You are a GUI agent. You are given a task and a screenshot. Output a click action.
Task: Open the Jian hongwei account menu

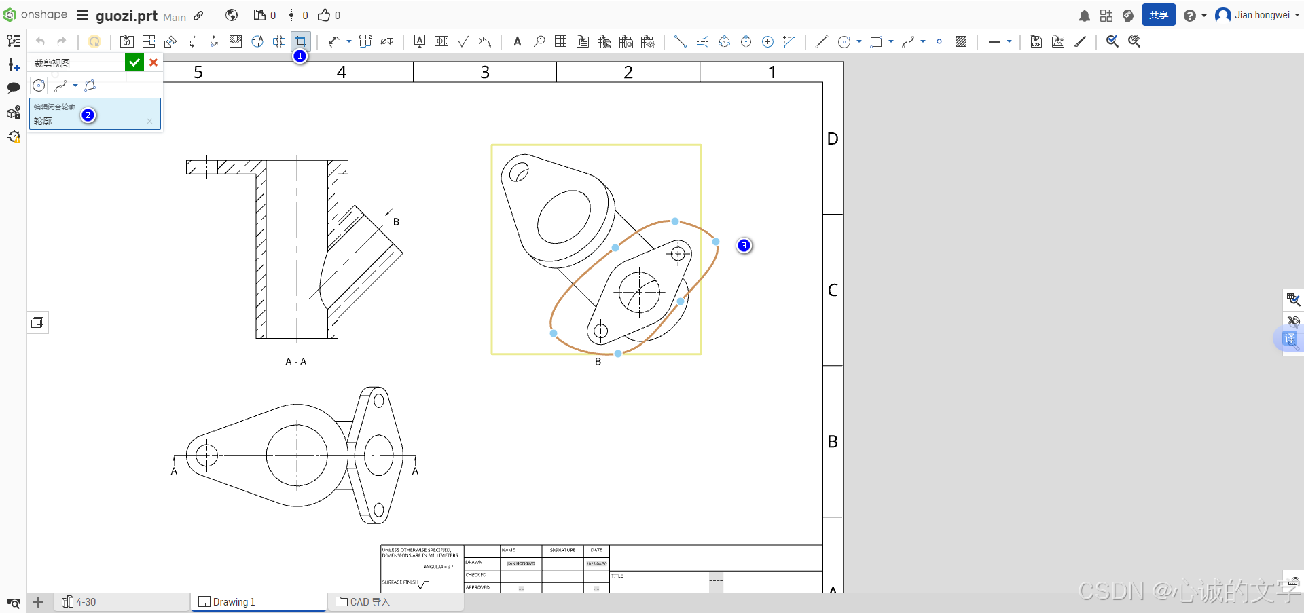tap(1257, 15)
